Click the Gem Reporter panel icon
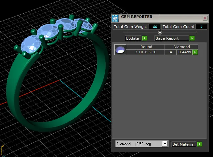This screenshot has width=213, height=157. 115,18
